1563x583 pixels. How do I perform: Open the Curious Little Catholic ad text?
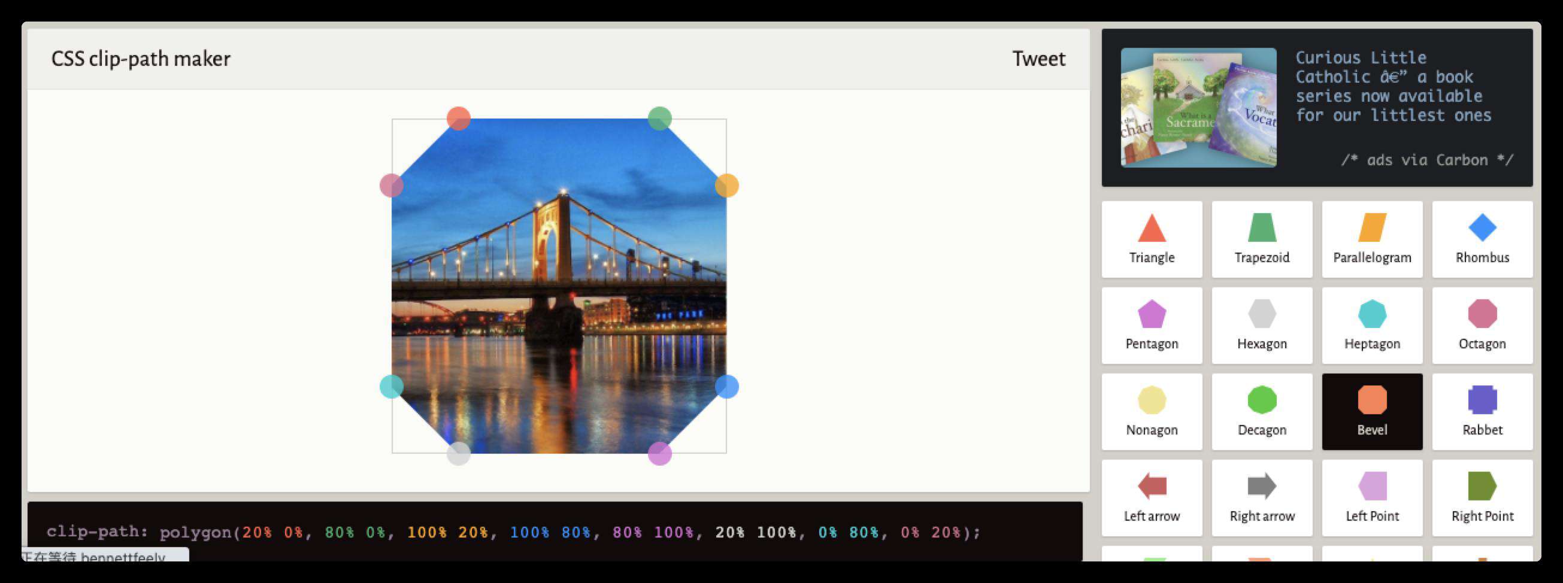click(x=1393, y=86)
